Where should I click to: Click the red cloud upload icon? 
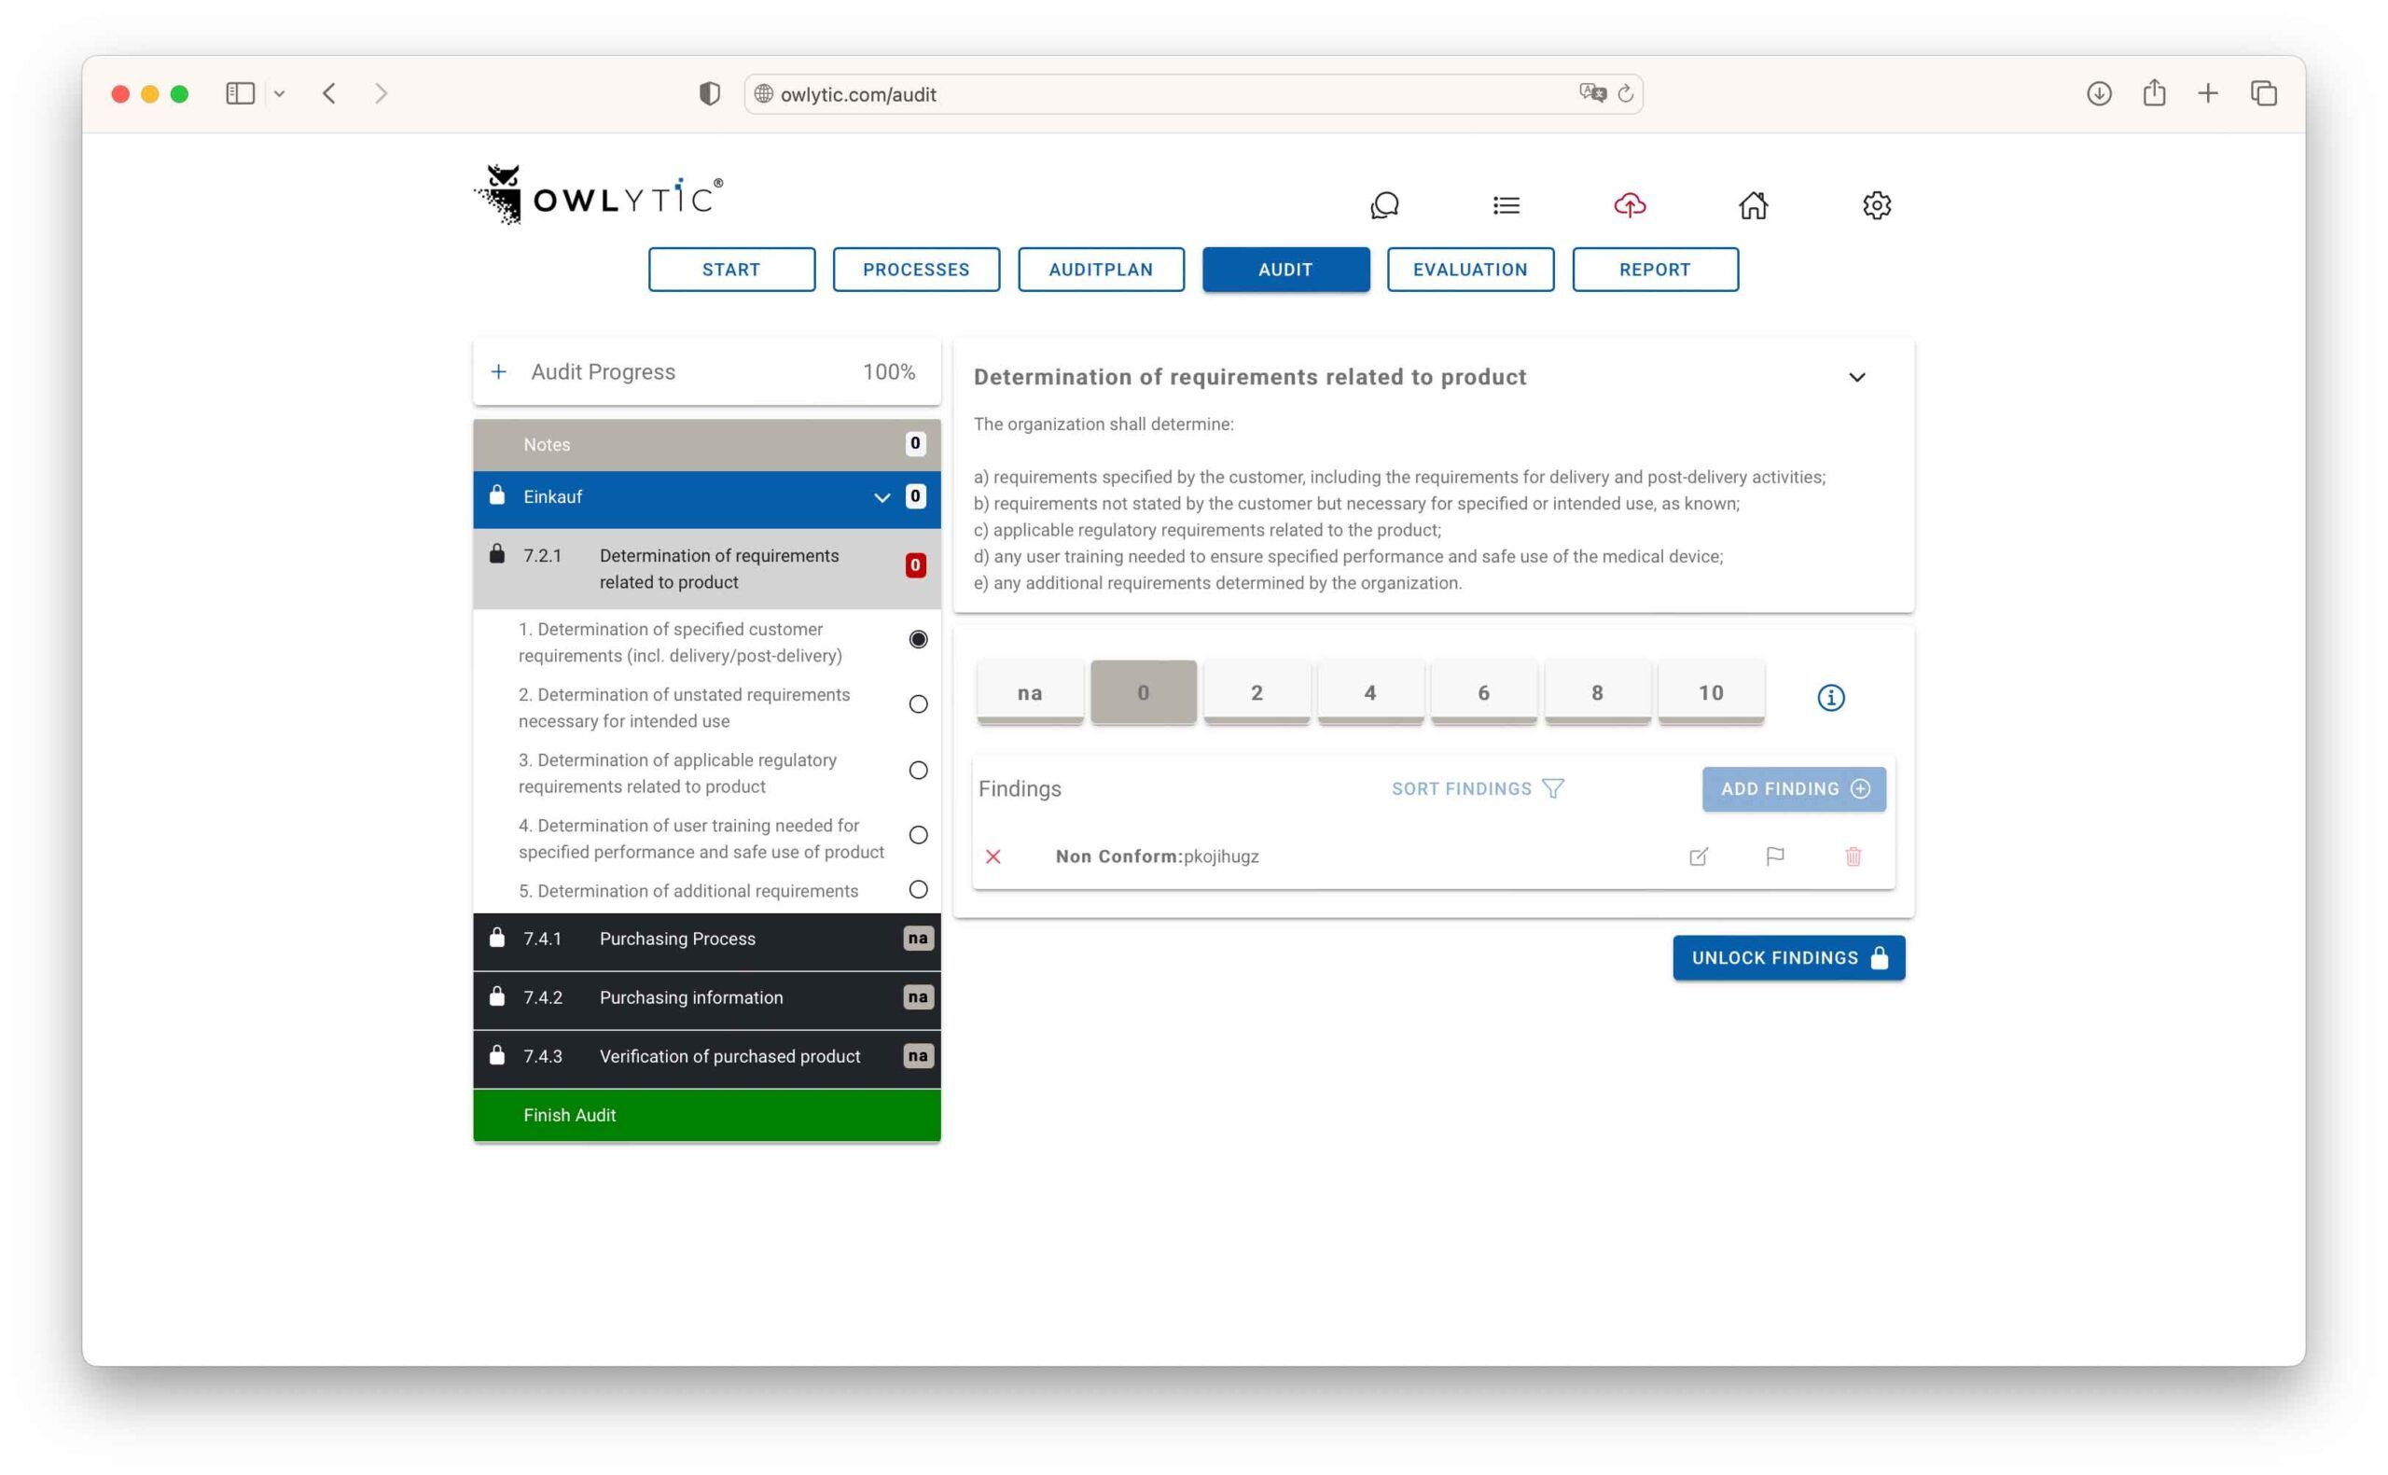[1630, 205]
